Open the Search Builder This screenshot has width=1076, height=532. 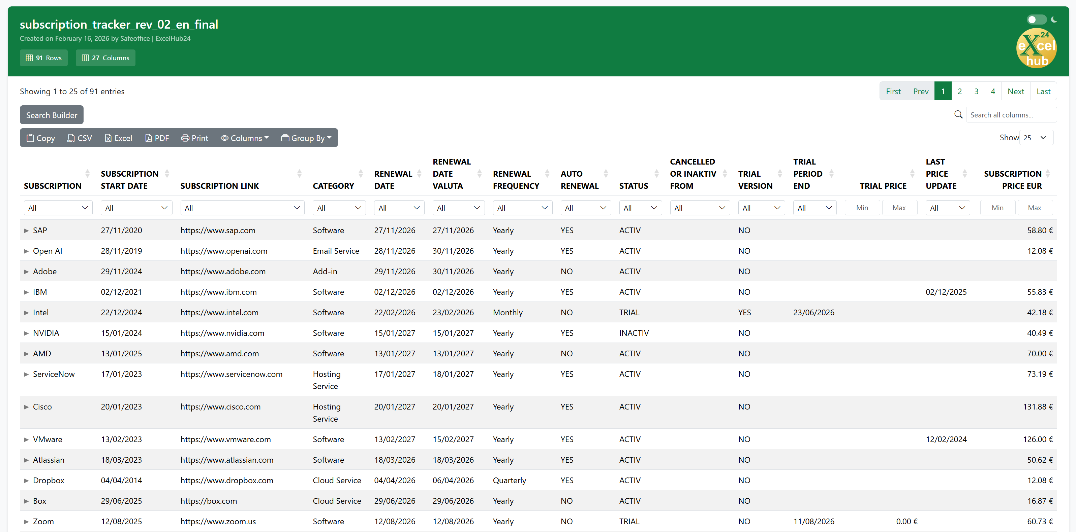point(52,115)
